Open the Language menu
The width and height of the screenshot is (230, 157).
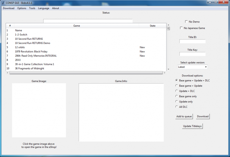pyautogui.click(x=44, y=8)
